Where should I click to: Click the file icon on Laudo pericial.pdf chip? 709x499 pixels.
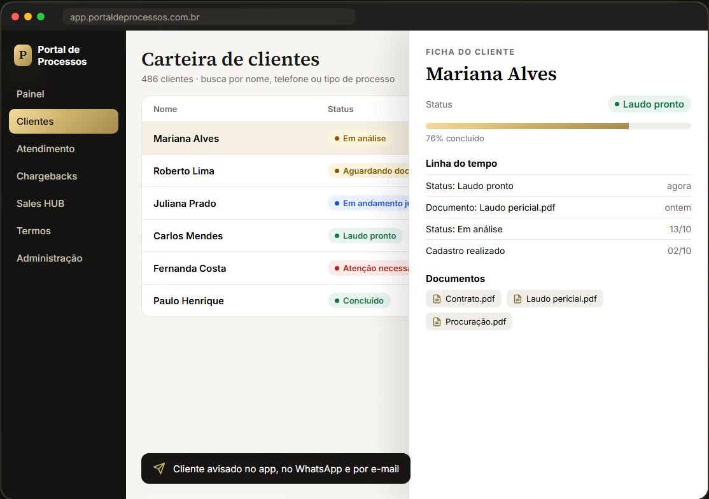[517, 299]
